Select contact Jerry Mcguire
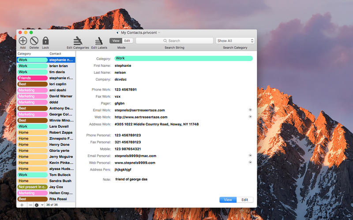 click(x=61, y=157)
